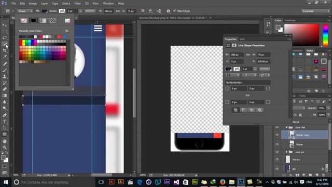Open the File menu

[x=13, y=4]
